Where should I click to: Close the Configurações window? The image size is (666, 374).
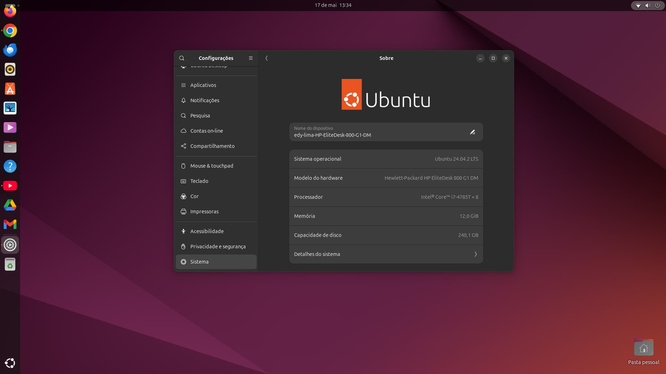506,58
